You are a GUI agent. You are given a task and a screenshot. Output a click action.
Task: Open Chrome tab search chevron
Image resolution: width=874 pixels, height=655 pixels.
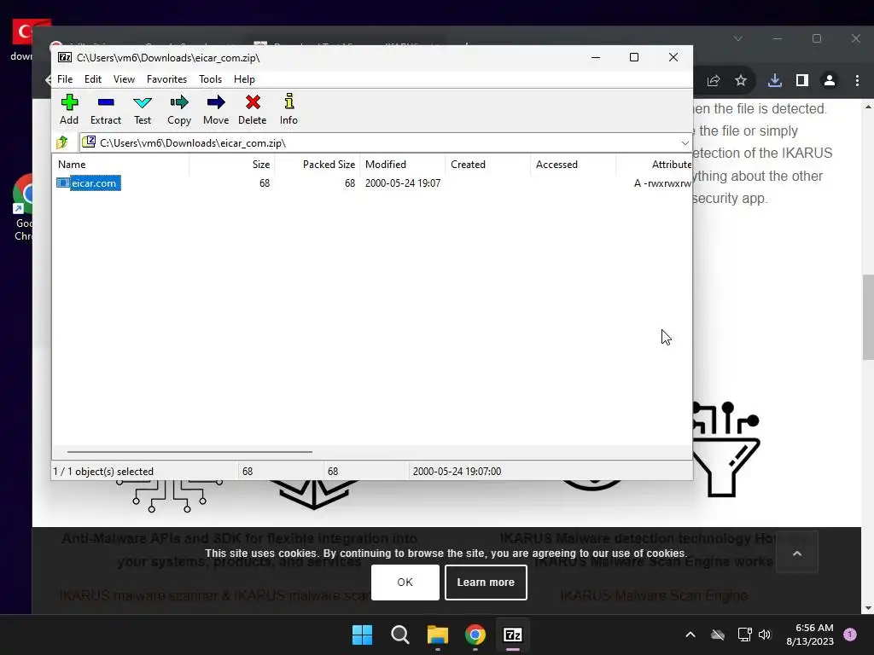tap(738, 38)
